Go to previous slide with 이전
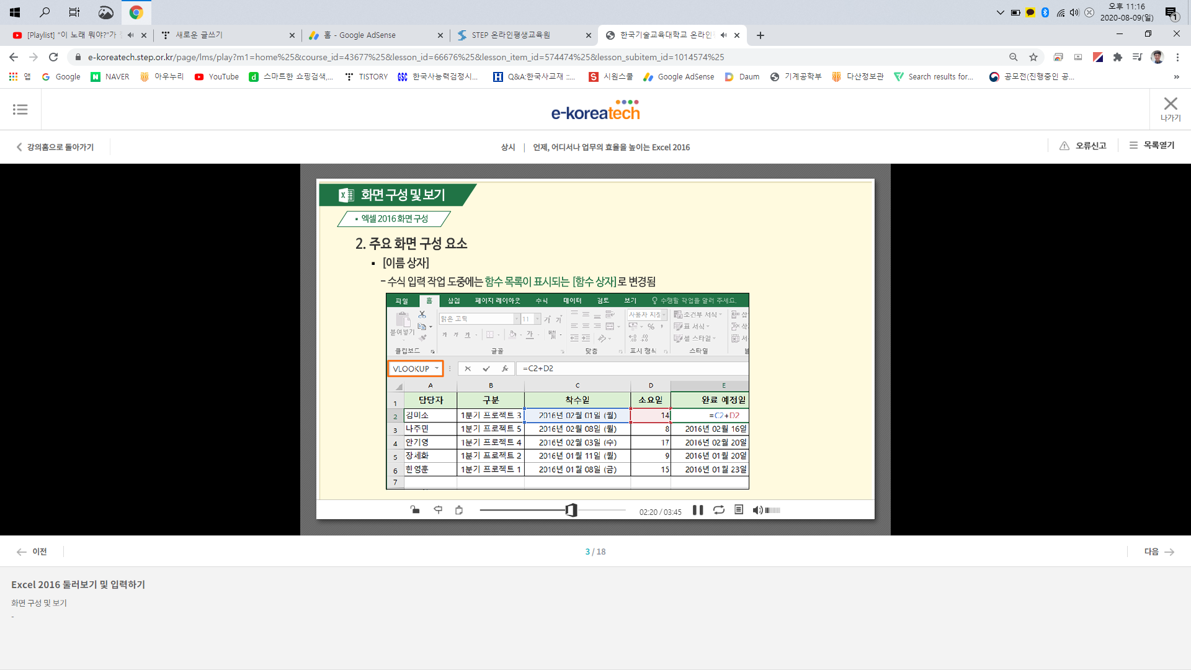 (32, 552)
